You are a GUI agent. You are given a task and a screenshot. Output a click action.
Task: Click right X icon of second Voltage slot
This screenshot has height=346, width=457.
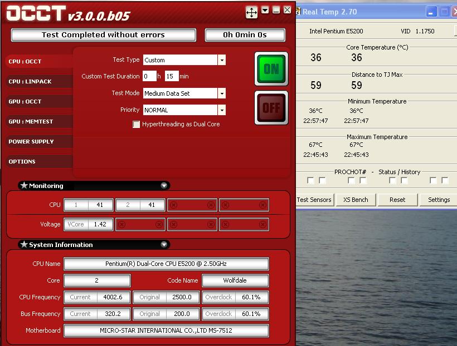click(x=159, y=224)
